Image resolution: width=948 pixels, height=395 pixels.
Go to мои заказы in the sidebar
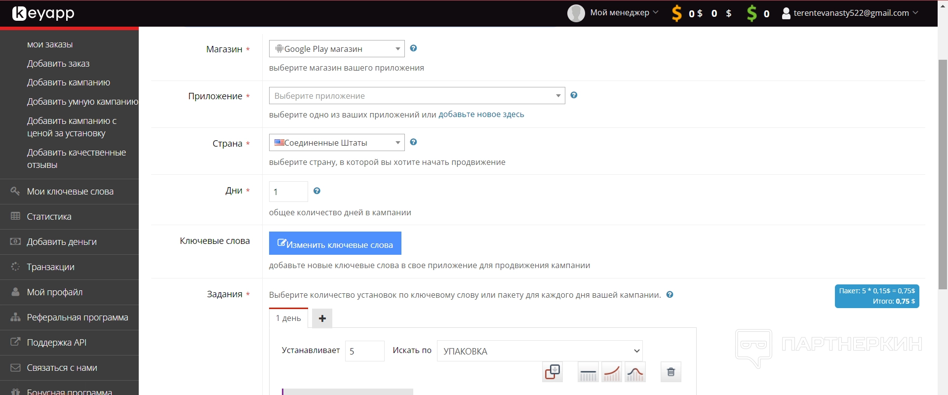50,44
